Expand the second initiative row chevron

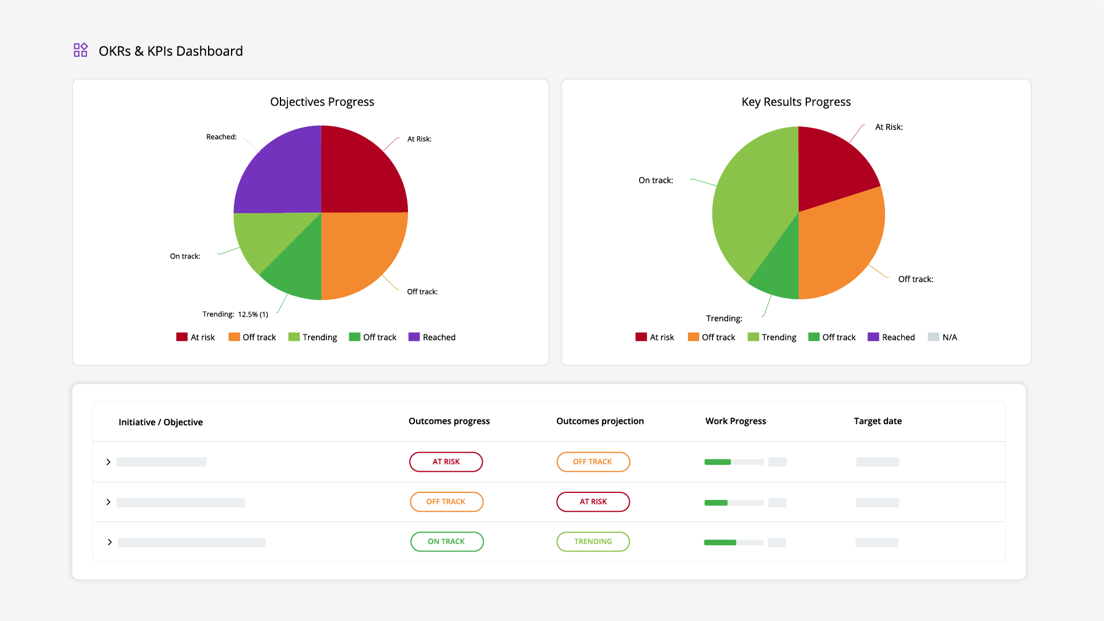click(x=108, y=502)
